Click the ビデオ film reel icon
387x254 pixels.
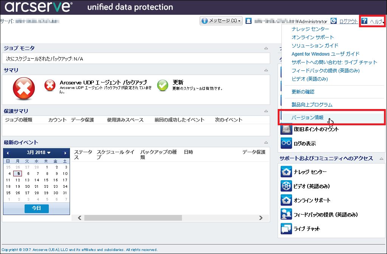pos(286,186)
